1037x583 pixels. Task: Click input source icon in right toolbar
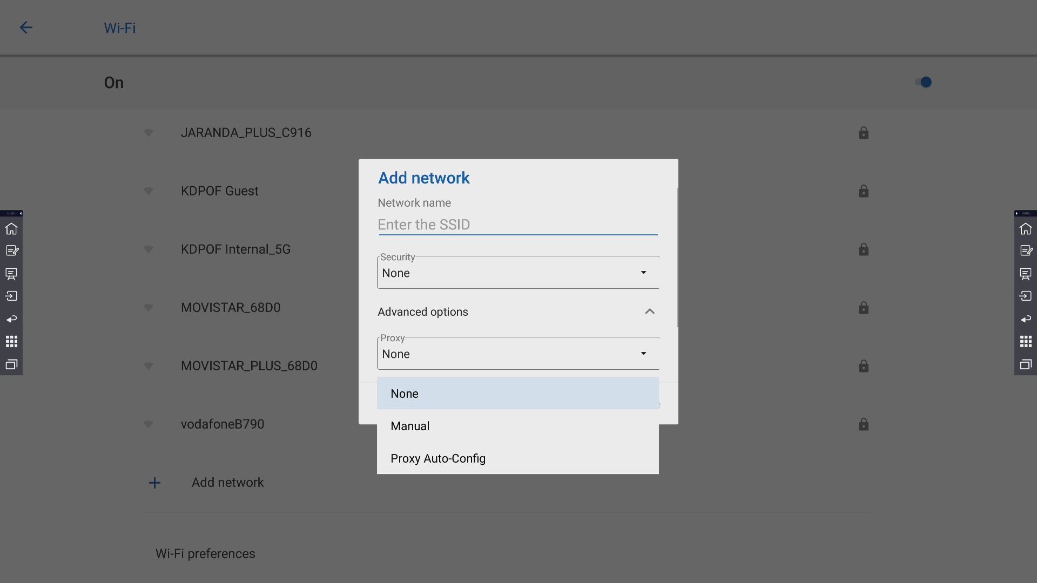tap(1025, 296)
